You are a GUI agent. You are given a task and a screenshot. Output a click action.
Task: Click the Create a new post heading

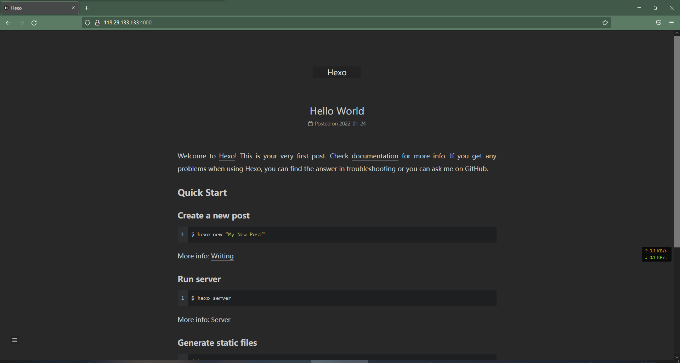pos(214,216)
